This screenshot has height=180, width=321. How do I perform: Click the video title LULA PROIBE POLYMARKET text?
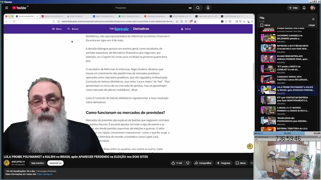tap(76, 157)
